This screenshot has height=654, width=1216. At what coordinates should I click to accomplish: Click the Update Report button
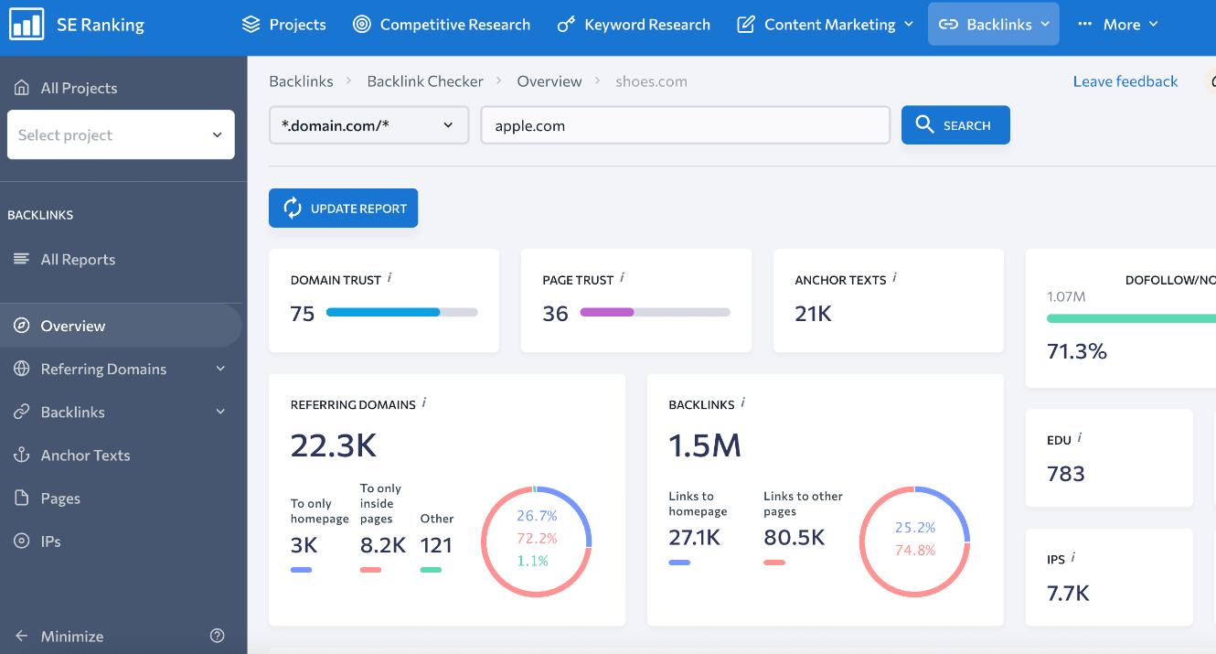coord(343,208)
